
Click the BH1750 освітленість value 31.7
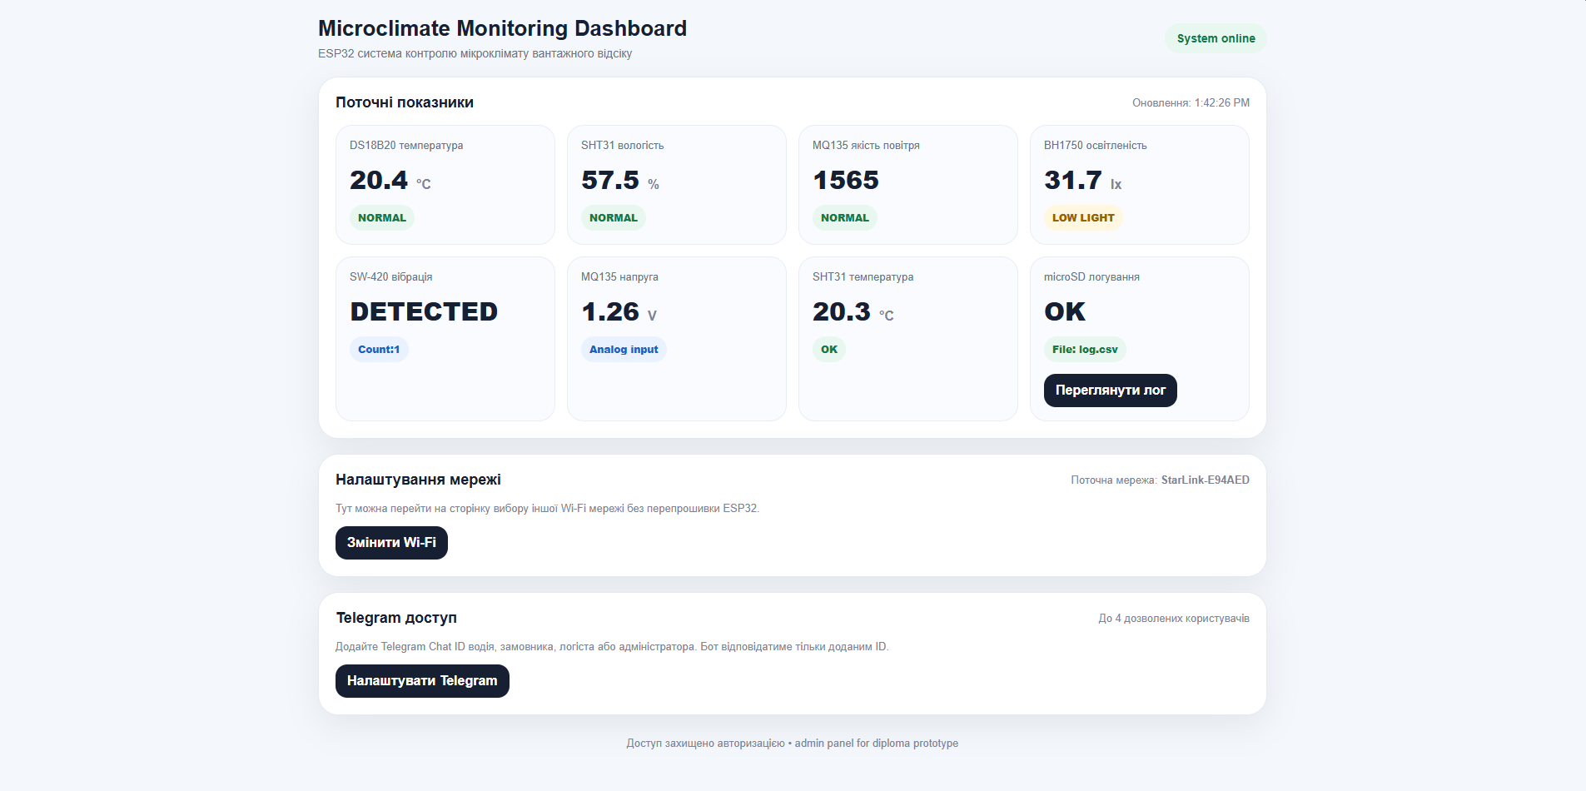click(x=1073, y=180)
